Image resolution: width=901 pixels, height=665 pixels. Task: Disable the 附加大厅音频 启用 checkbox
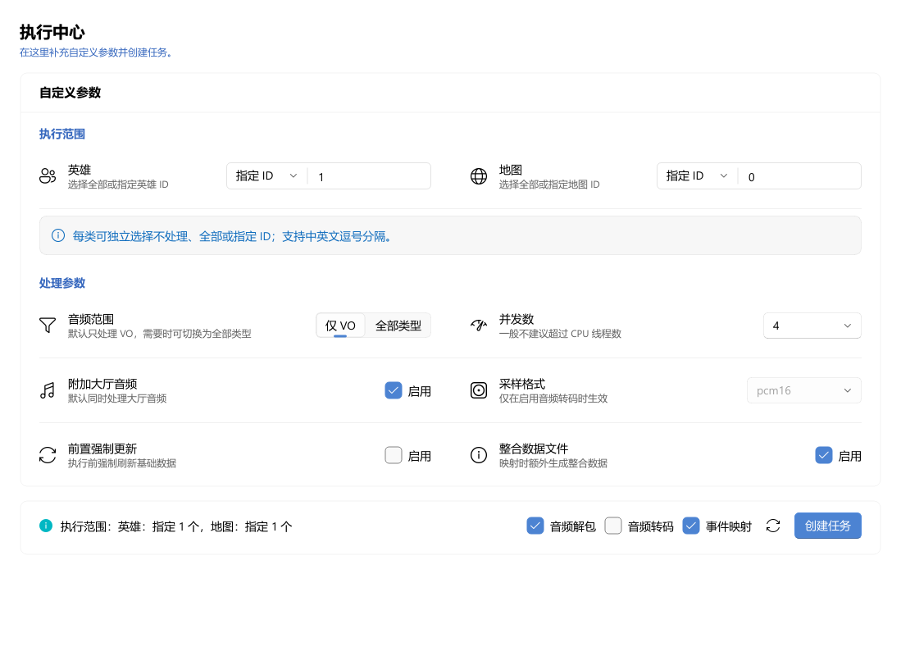[394, 391]
